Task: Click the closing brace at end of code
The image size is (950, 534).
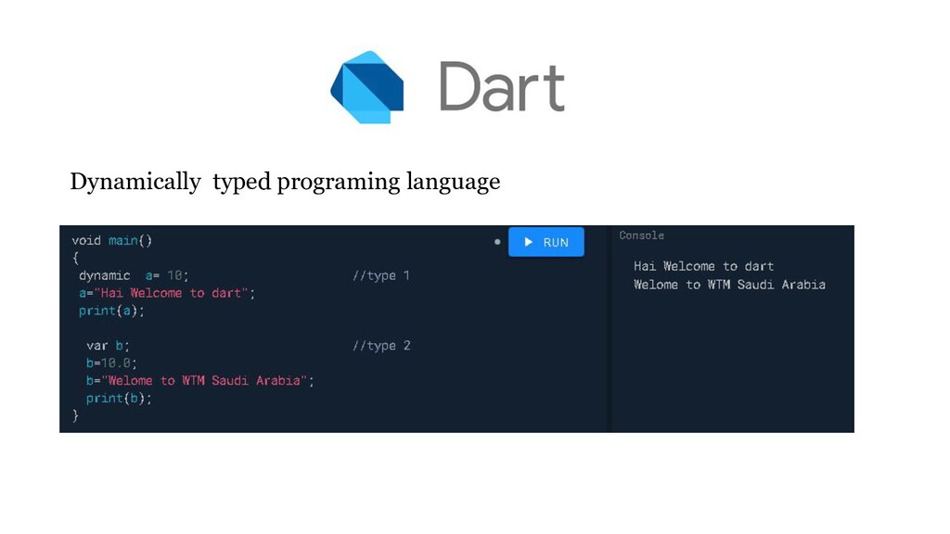Action: point(75,416)
